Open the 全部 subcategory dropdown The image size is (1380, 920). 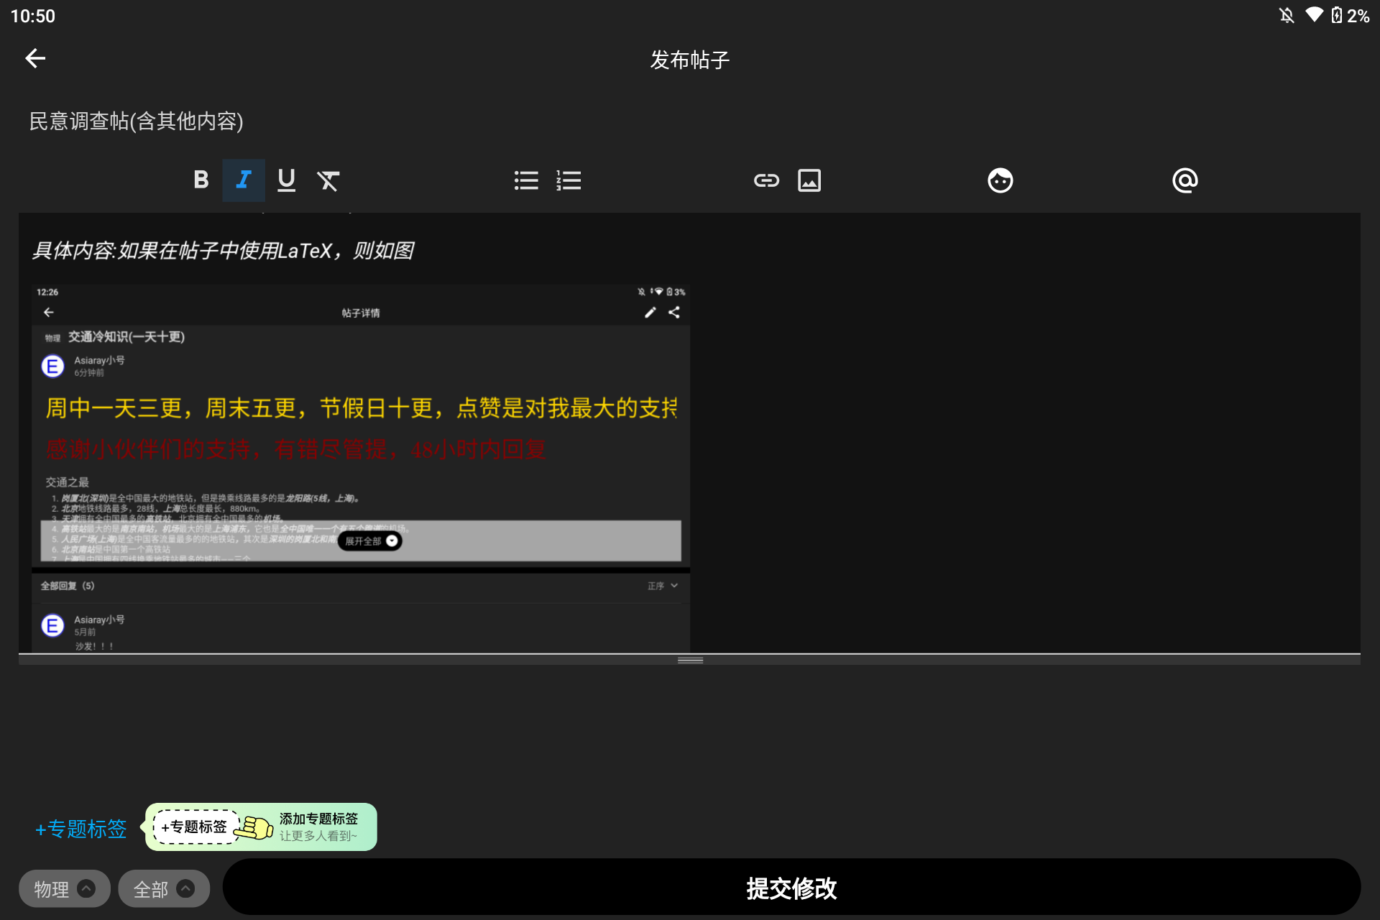coord(164,889)
